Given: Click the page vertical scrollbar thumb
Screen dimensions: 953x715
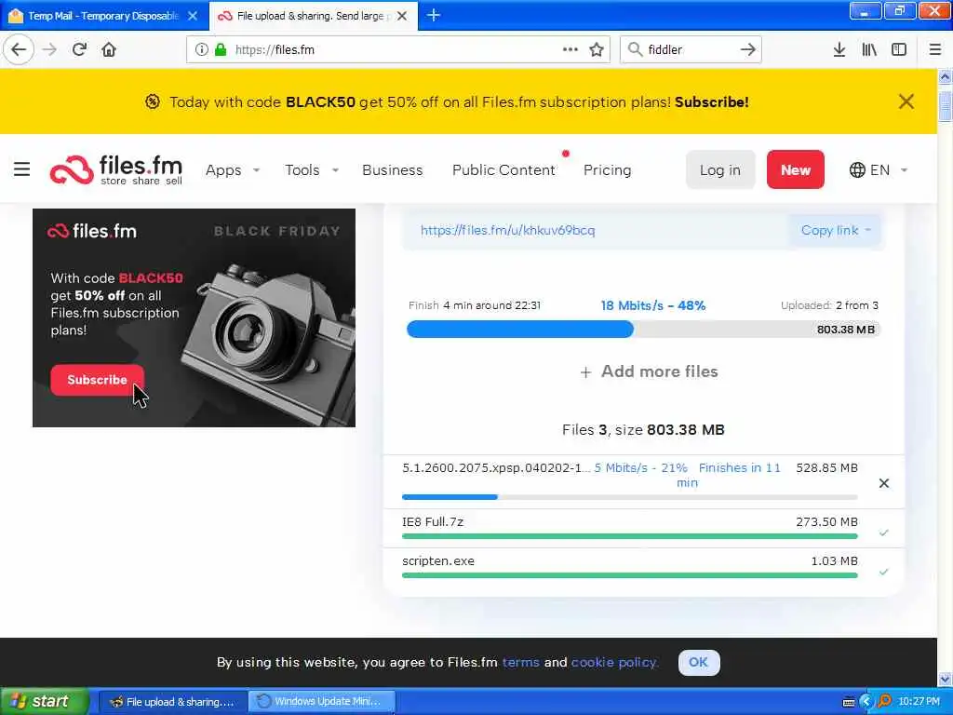Looking at the screenshot, I should (945, 106).
